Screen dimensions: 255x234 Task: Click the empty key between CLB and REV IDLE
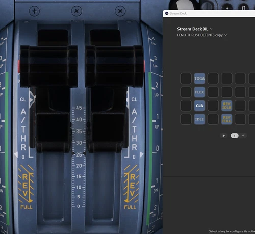(213, 106)
